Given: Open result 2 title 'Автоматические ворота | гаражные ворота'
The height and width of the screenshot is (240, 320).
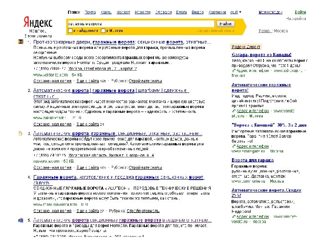Looking at the screenshot, I should point(111,93).
